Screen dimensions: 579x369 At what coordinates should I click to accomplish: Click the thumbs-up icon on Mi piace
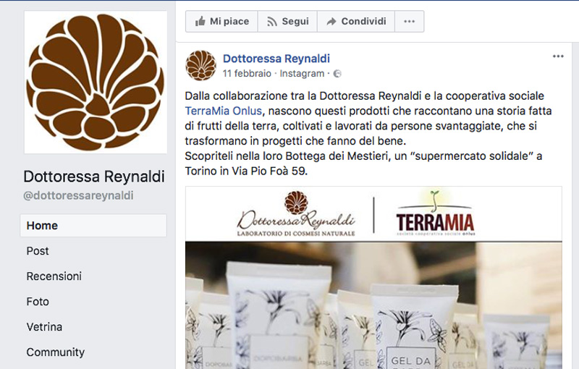(x=200, y=22)
